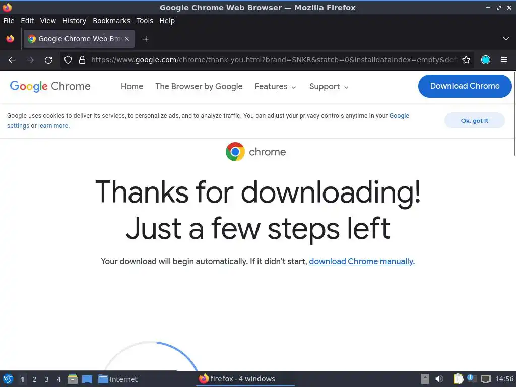Open the View menu
This screenshot has width=516, height=387.
(48, 21)
